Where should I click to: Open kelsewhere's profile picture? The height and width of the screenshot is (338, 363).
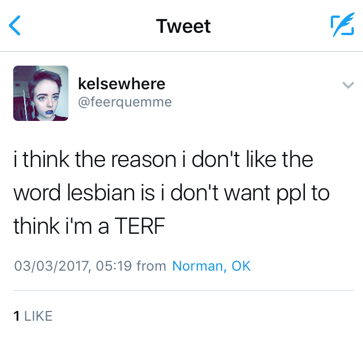coord(41,93)
